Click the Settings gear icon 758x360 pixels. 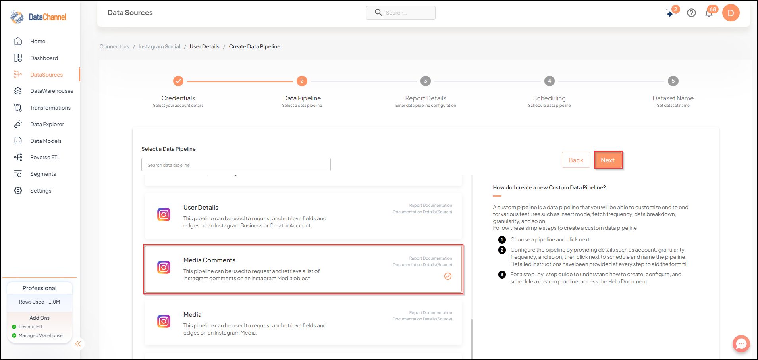[x=18, y=191]
